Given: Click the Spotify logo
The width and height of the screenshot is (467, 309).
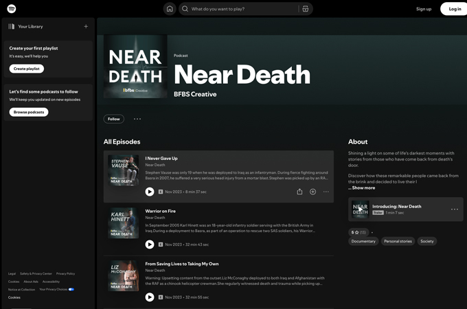Looking at the screenshot, I should click(x=11, y=9).
